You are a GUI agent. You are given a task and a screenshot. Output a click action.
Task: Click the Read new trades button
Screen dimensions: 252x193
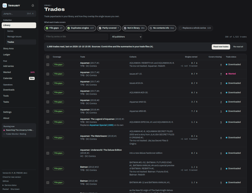(x=221, y=47)
